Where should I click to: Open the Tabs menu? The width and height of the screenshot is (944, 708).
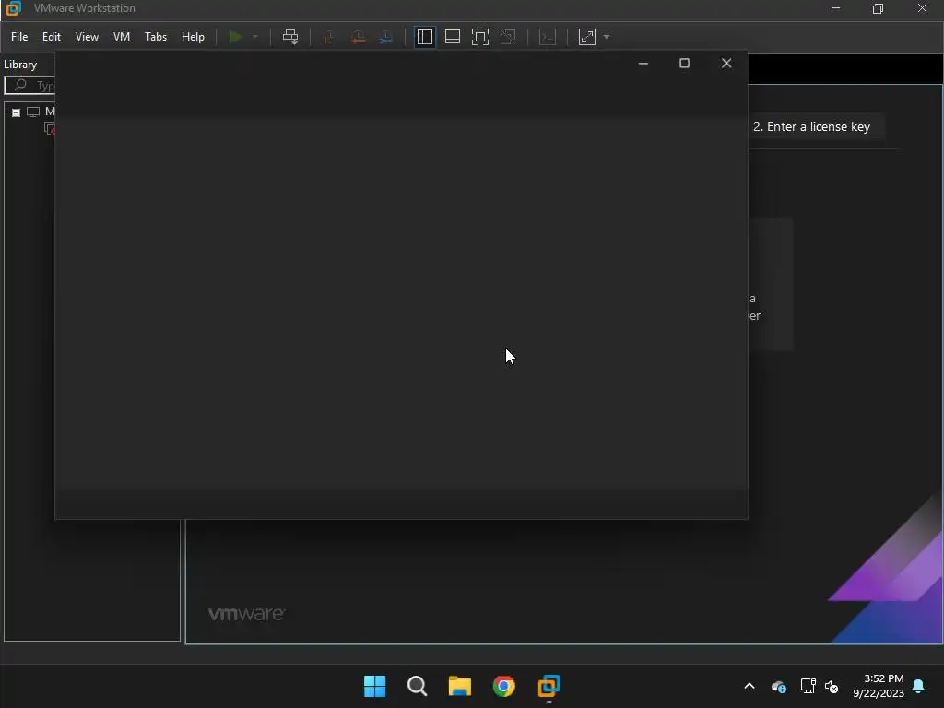[x=156, y=37]
